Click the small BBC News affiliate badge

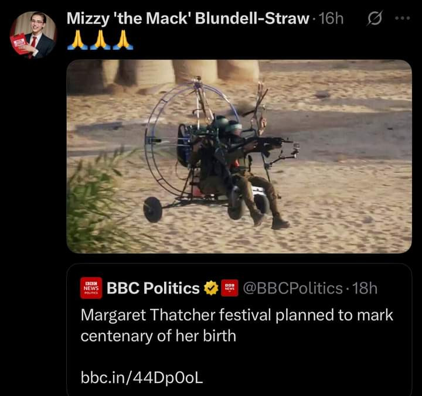coord(230,288)
